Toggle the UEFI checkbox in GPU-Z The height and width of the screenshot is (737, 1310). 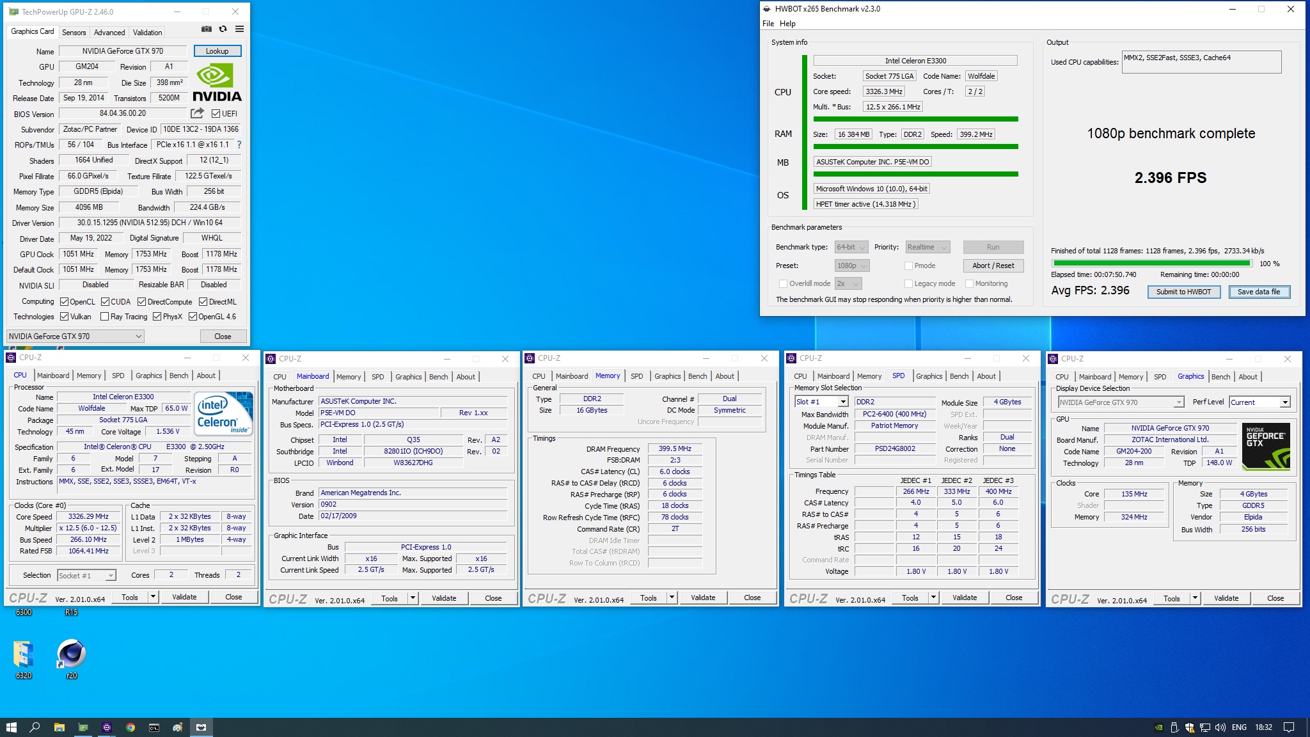(216, 113)
